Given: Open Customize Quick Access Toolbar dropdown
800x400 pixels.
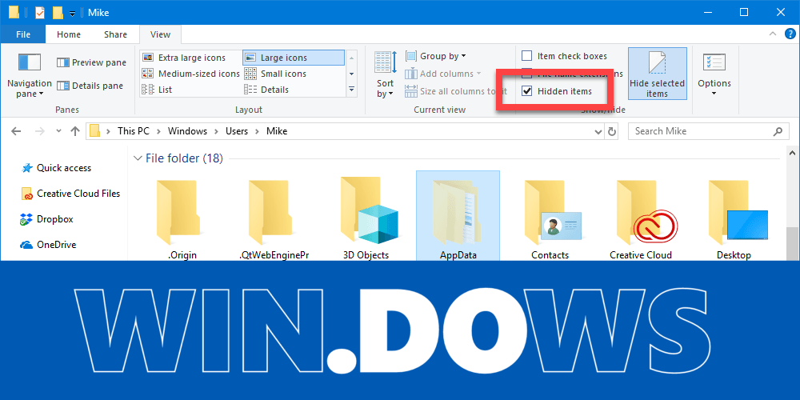Looking at the screenshot, I should [x=73, y=14].
